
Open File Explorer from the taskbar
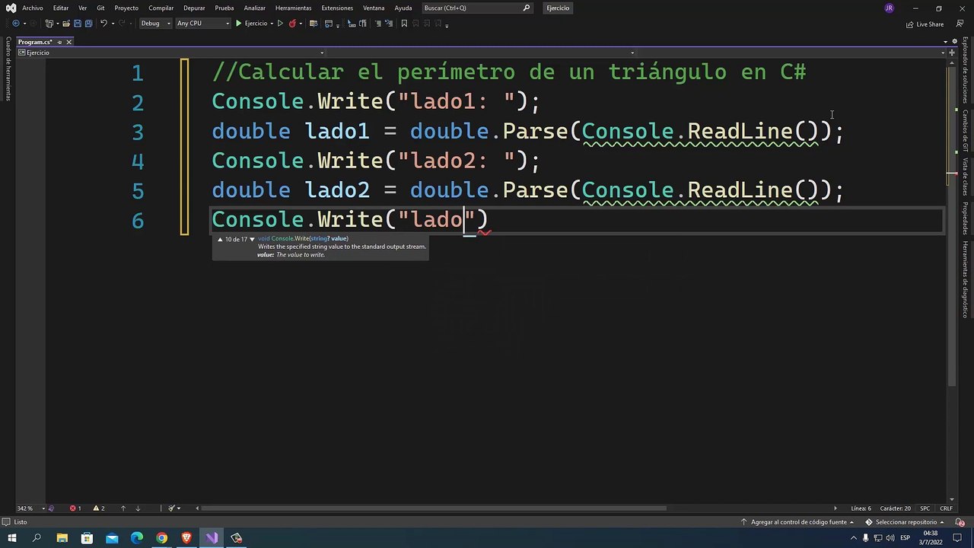62,538
